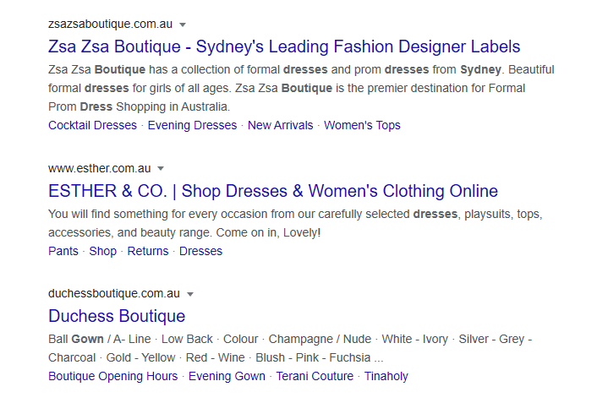Image resolution: width=597 pixels, height=403 pixels.
Task: Open the Evening Dresses sitelink
Action: 192,125
